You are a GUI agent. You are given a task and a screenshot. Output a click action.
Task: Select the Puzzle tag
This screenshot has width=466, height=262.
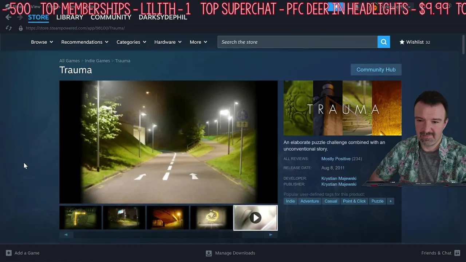(x=378, y=201)
